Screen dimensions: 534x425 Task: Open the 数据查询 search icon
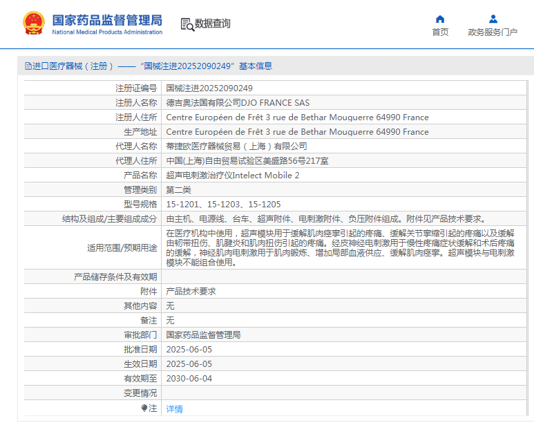(x=187, y=24)
